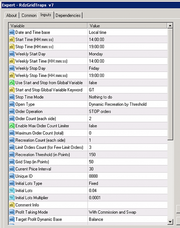Click the icon beside Target Profit Dynamic Base
180x228 pixels.
tap(12, 219)
